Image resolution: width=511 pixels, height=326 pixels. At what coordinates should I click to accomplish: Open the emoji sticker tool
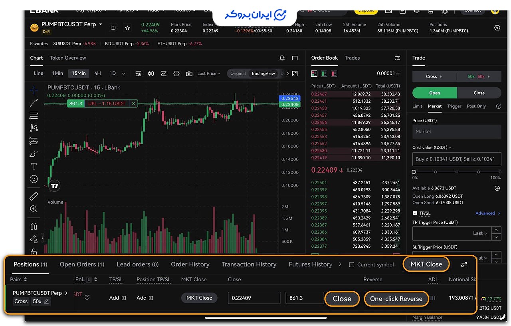tap(34, 179)
